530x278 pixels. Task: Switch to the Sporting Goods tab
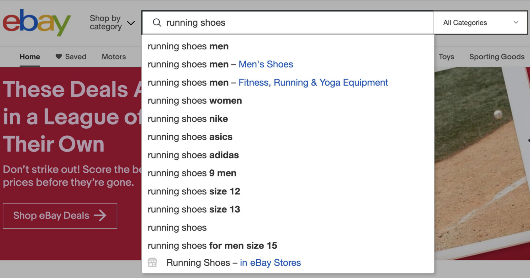(497, 57)
